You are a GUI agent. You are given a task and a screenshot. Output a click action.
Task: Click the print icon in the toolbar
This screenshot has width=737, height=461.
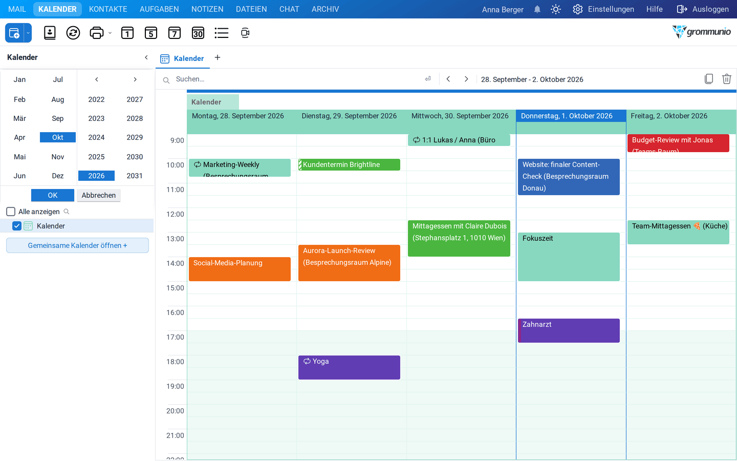97,33
